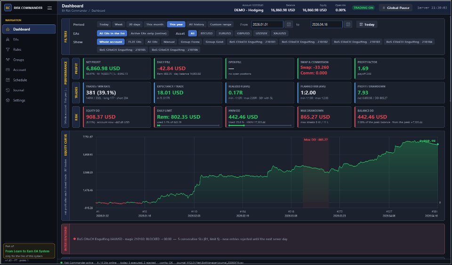Click the RC logo badge

[x=8, y=8]
